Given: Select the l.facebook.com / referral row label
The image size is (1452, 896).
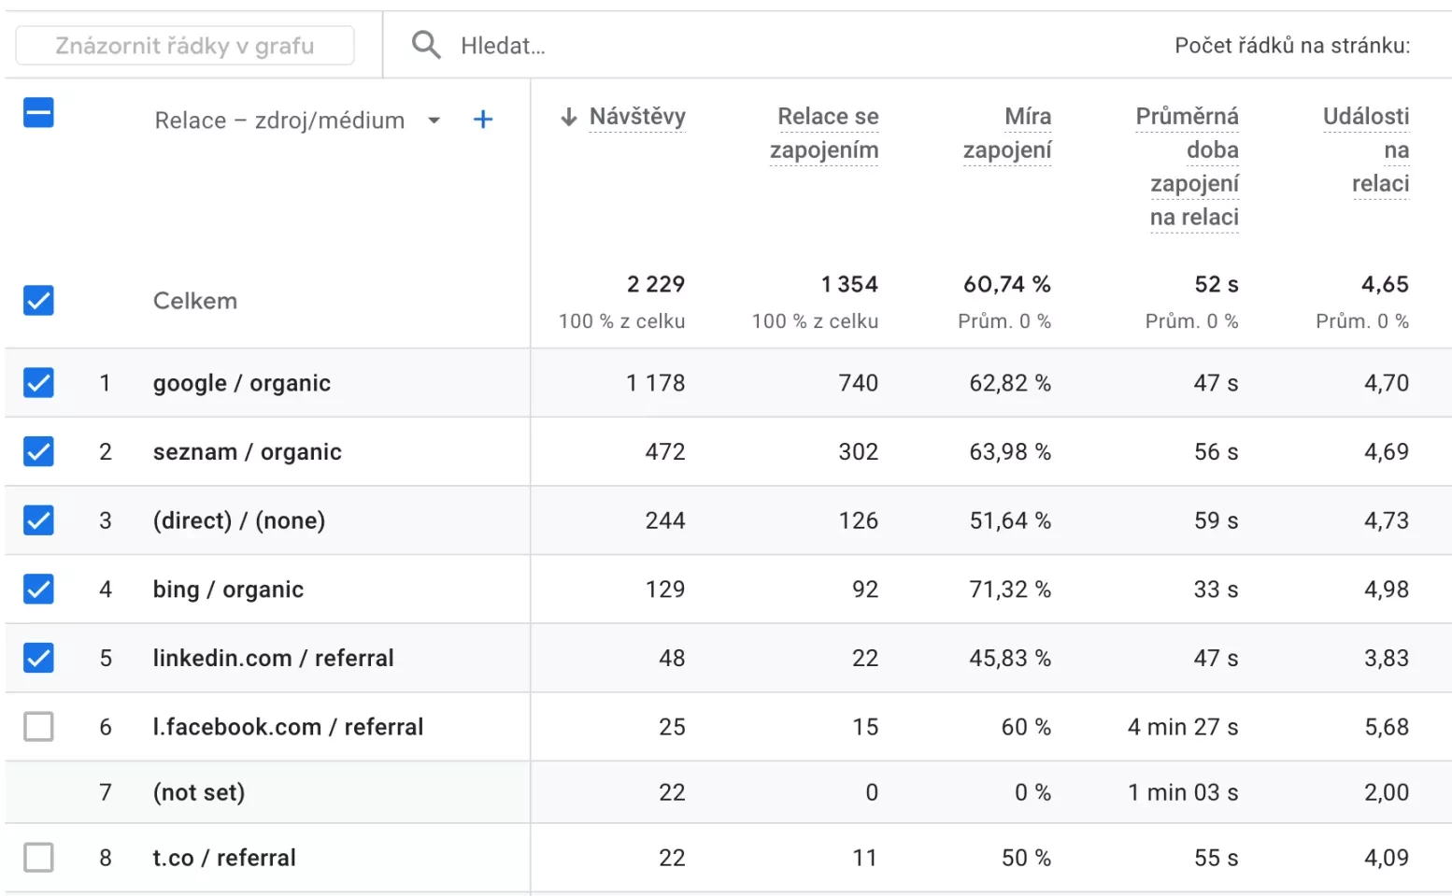Looking at the screenshot, I should click(x=289, y=727).
